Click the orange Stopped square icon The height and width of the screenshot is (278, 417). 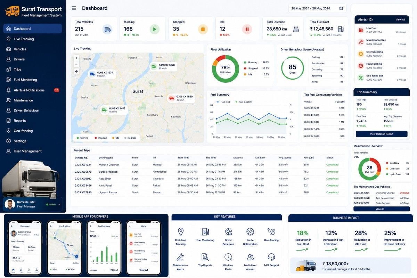coord(203,29)
